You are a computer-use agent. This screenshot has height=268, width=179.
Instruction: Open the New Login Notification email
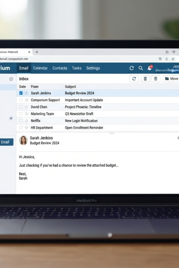pyautogui.click(x=81, y=121)
